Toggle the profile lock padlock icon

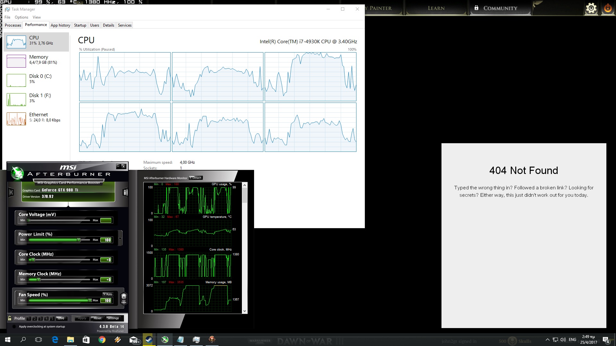click(10, 318)
